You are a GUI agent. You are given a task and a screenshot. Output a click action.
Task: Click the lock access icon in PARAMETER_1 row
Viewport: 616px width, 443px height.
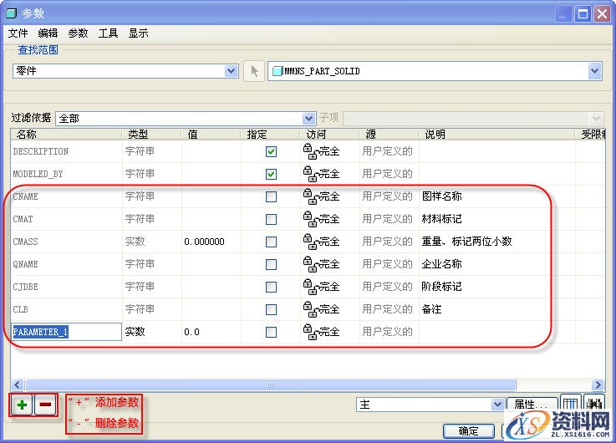[309, 333]
